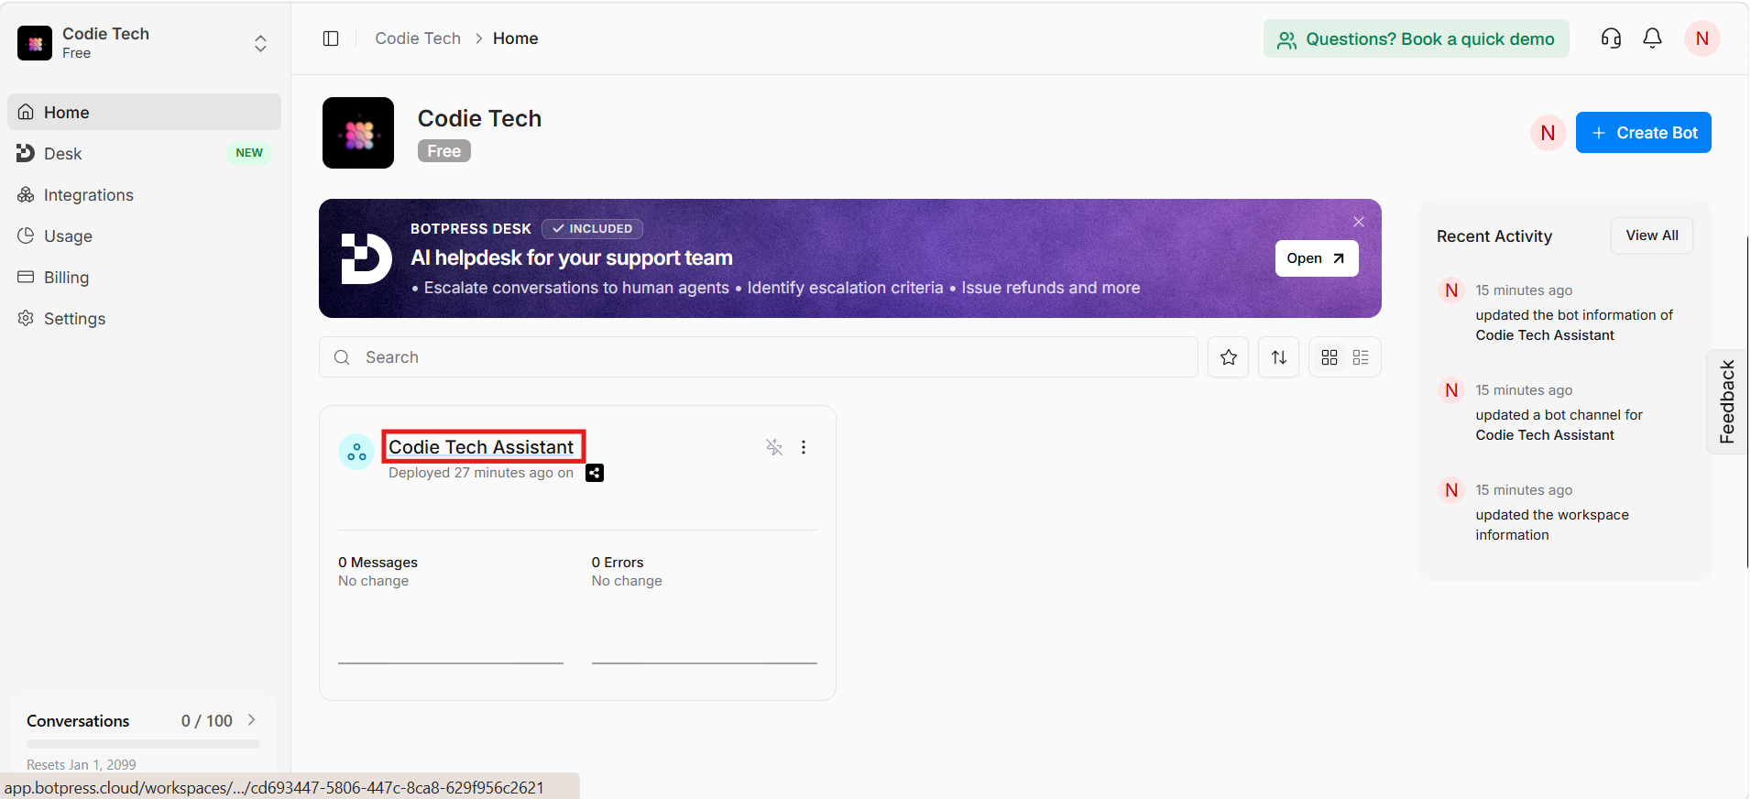The height and width of the screenshot is (799, 1751).
Task: Filter bots by favorites star icon
Action: point(1228,357)
